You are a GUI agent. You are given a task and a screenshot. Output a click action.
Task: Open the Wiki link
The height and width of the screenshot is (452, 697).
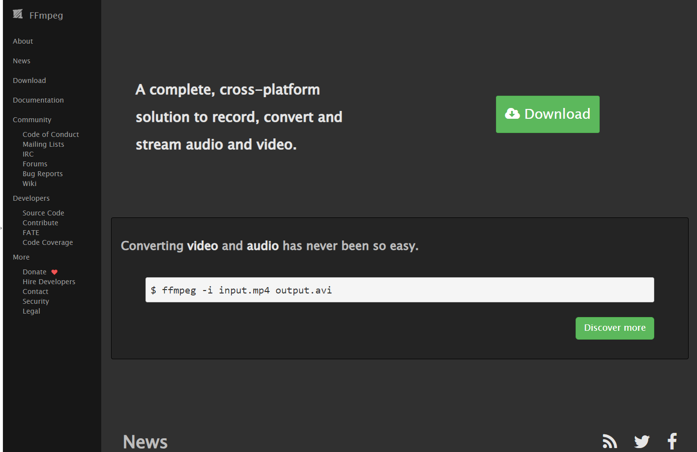pos(29,184)
